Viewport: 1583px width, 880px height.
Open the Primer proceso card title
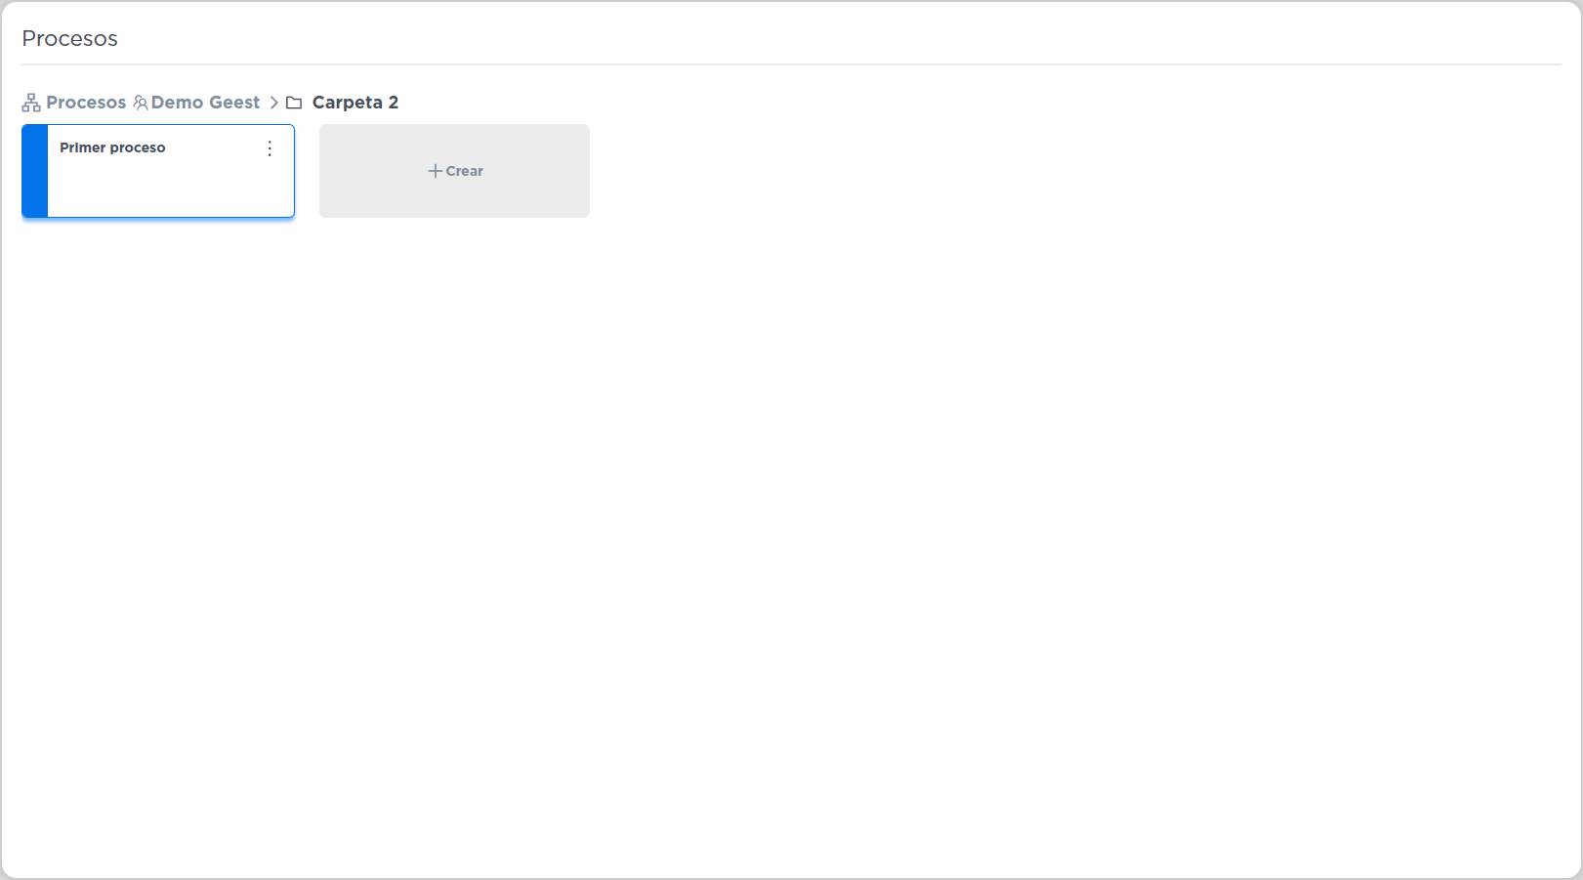pos(112,147)
